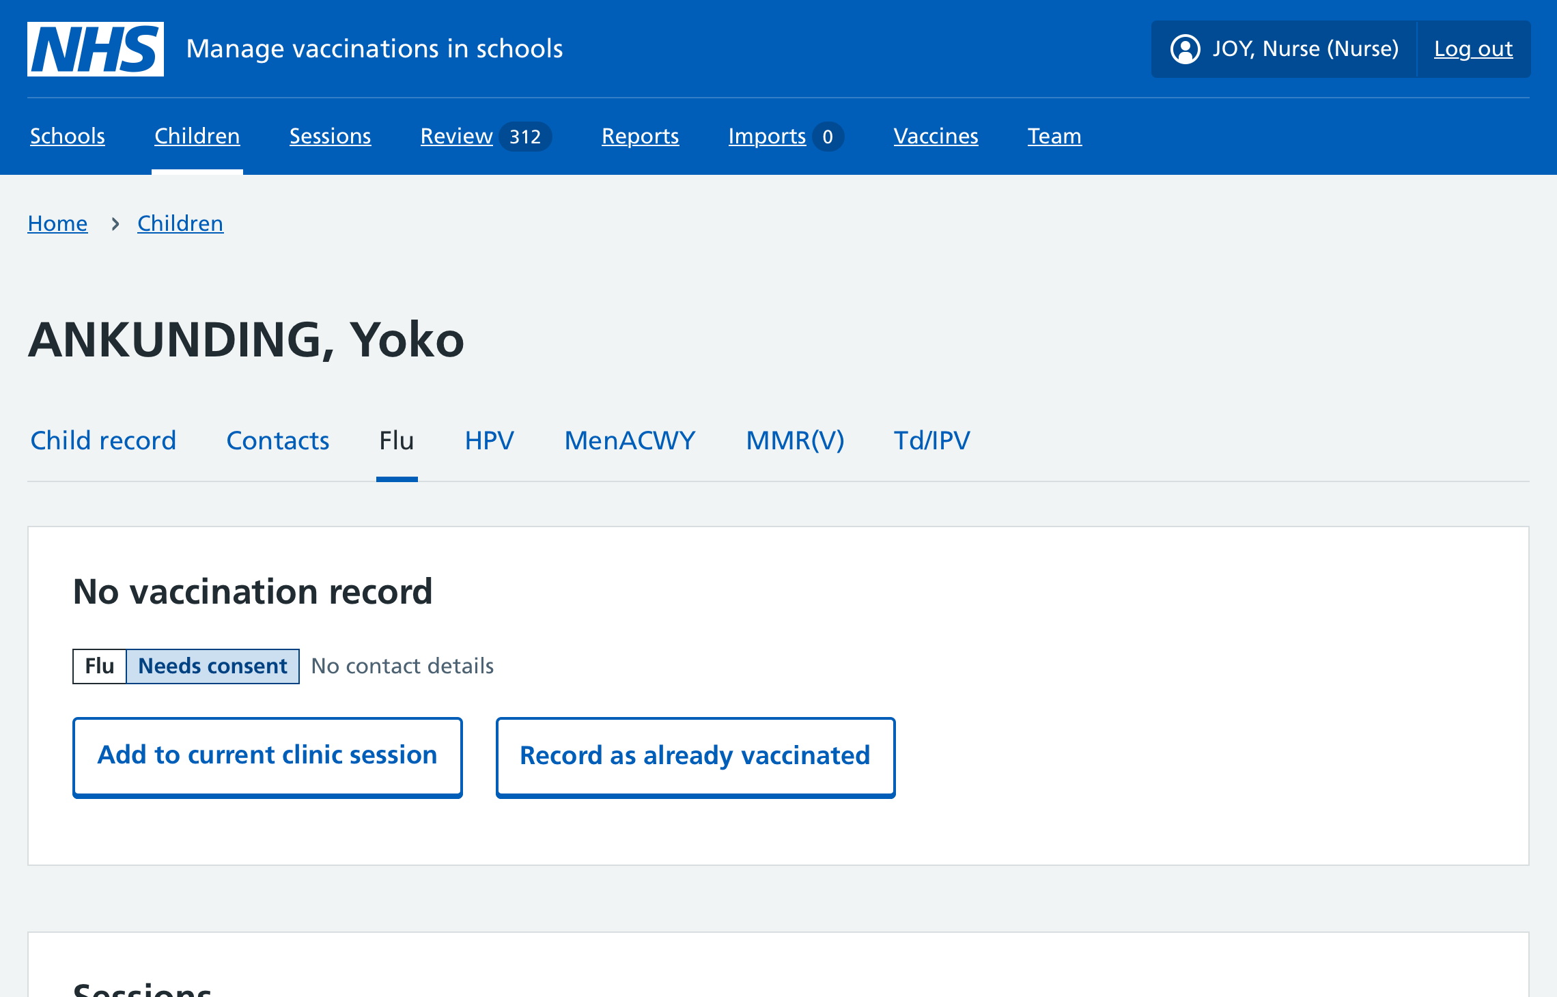The width and height of the screenshot is (1557, 997).
Task: Add child to current clinic session
Action: pos(268,757)
